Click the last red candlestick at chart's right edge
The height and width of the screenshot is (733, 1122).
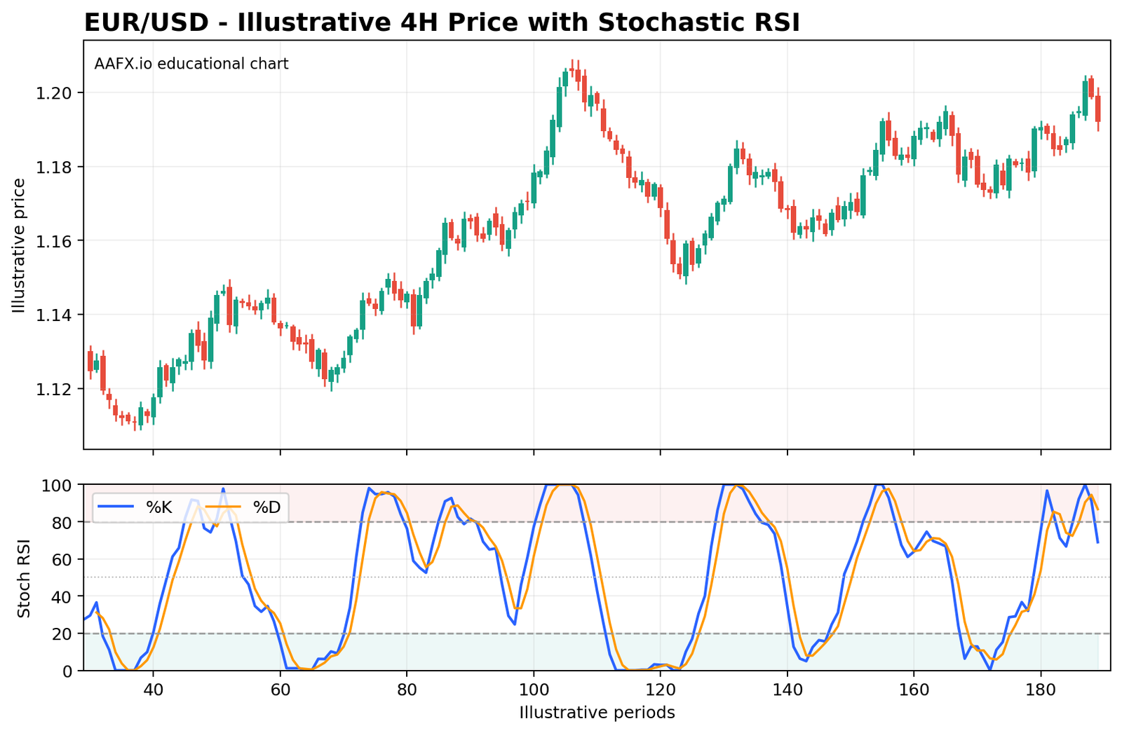click(x=1098, y=109)
